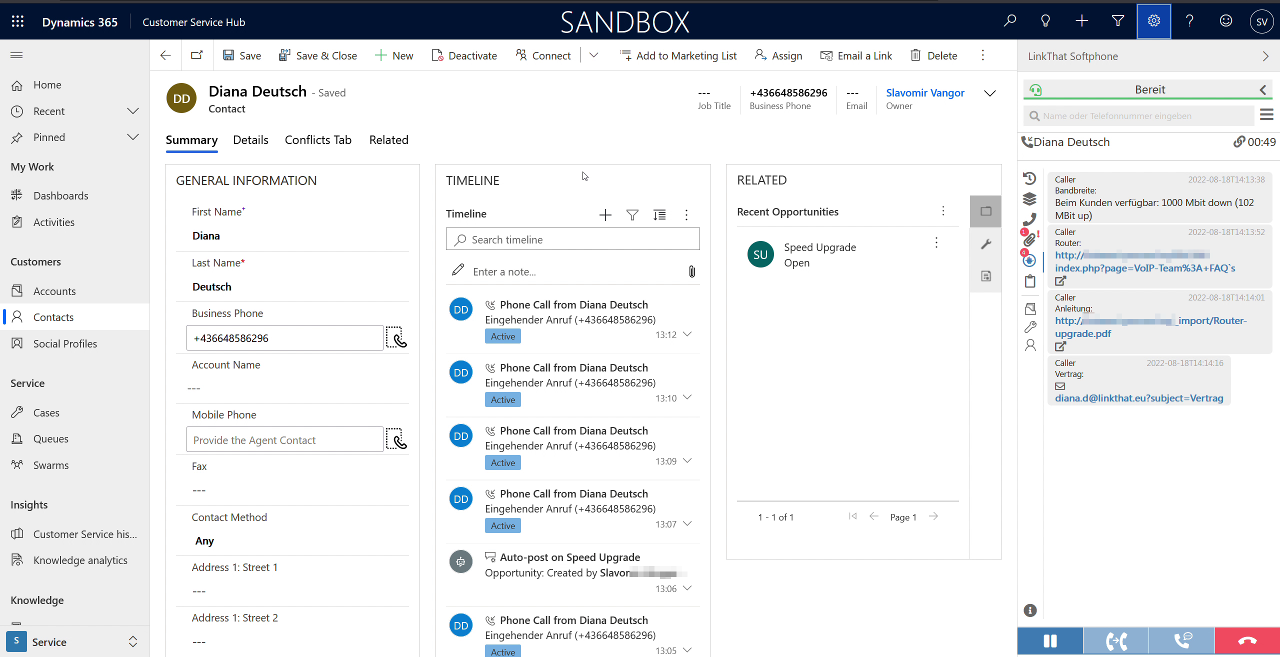Image resolution: width=1280 pixels, height=657 pixels.
Task: Switch to the Details tab
Action: [x=250, y=140]
